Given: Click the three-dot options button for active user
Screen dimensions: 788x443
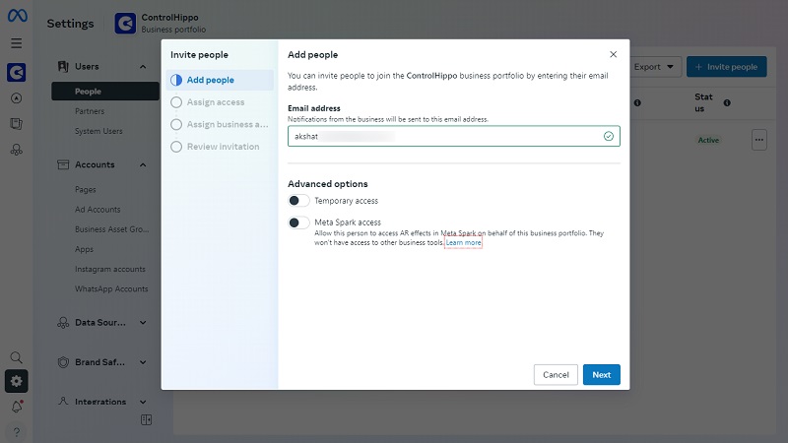Looking at the screenshot, I should 758,140.
